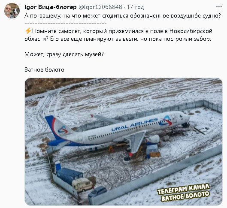The width and height of the screenshot is (227, 208).
Task: Open the handle @Igor12066848
Action: 100,7
